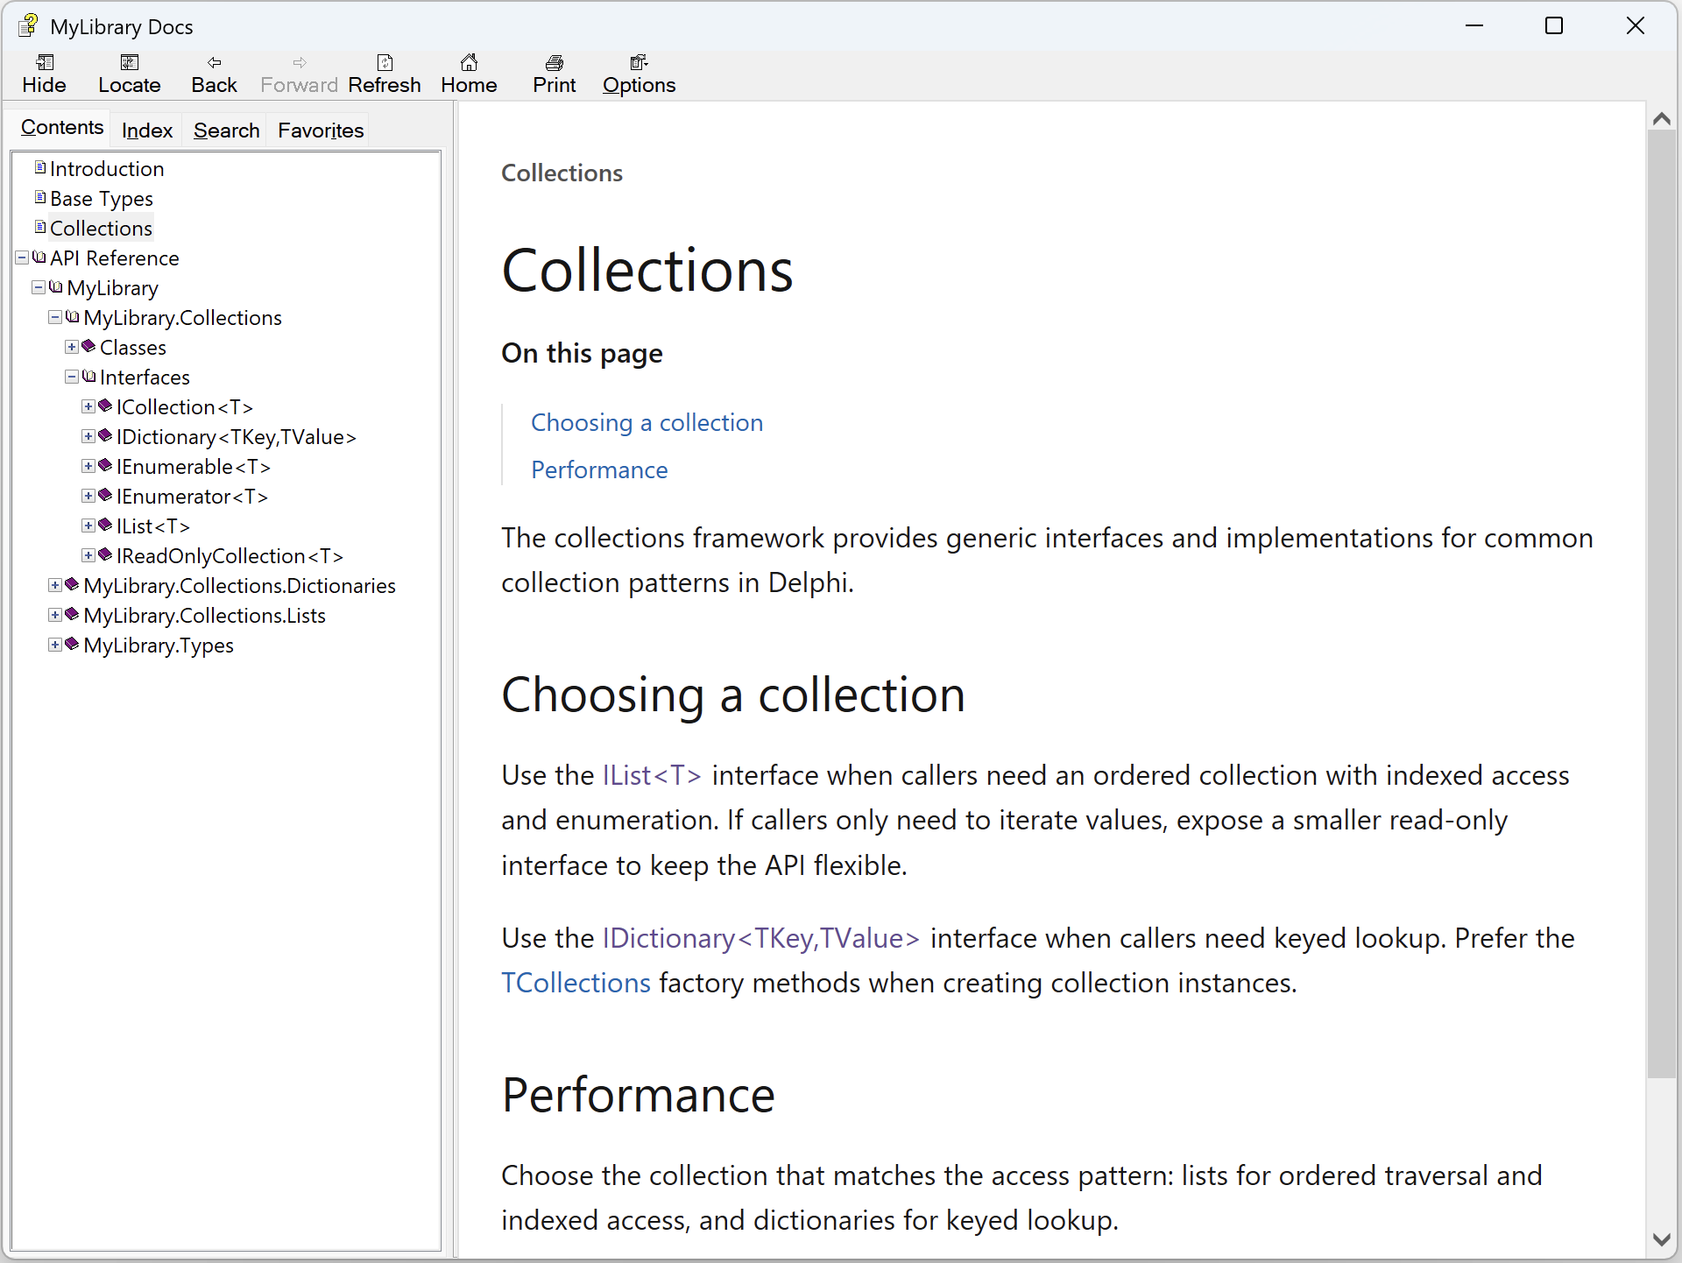The width and height of the screenshot is (1682, 1263).
Task: Click the Introduction page icon
Action: point(40,167)
